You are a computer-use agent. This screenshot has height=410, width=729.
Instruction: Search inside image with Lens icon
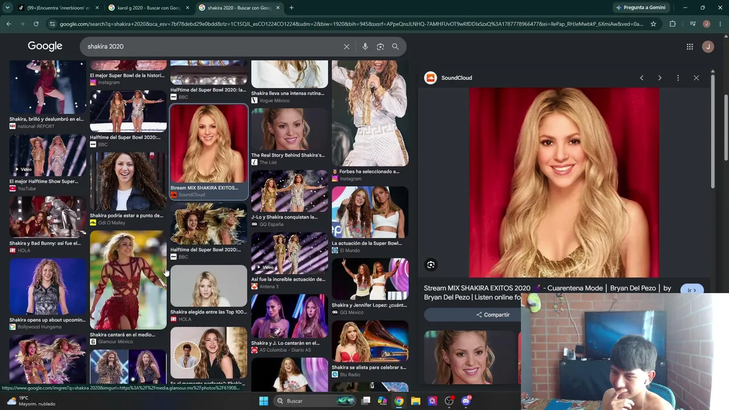click(x=431, y=264)
